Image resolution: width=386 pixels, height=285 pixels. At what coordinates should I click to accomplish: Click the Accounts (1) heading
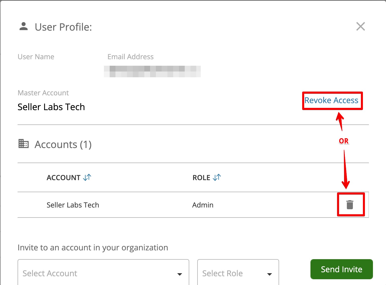coord(63,145)
